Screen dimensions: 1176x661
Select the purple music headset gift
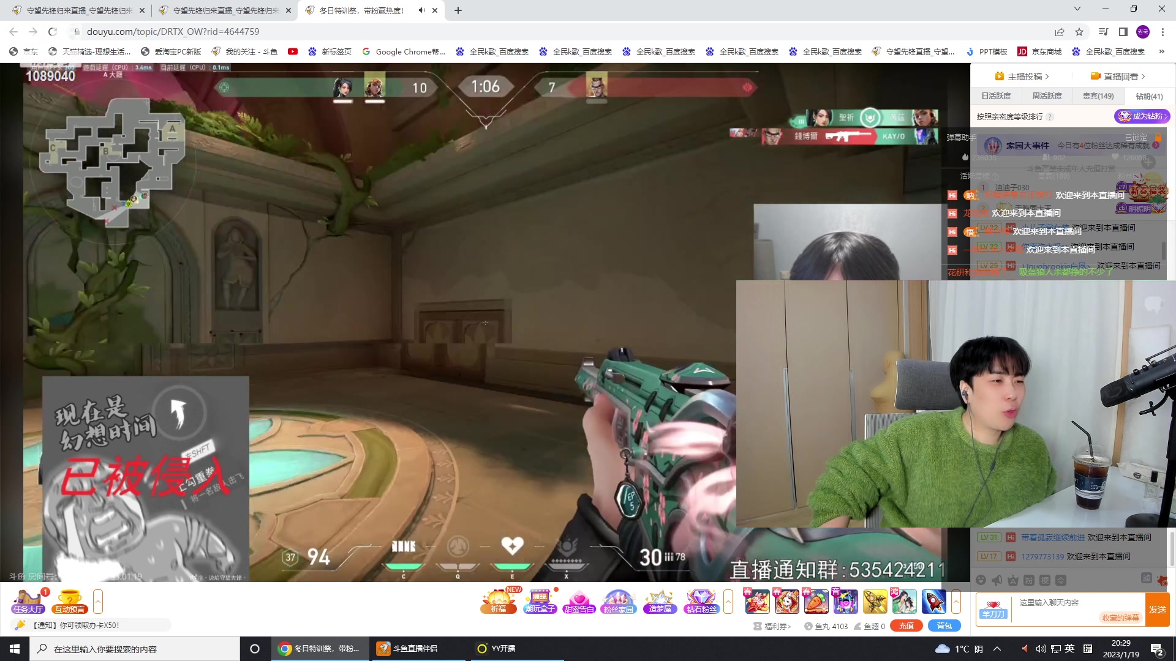pyautogui.click(x=845, y=602)
